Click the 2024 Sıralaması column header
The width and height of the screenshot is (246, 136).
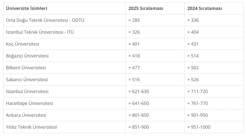pos(205,8)
